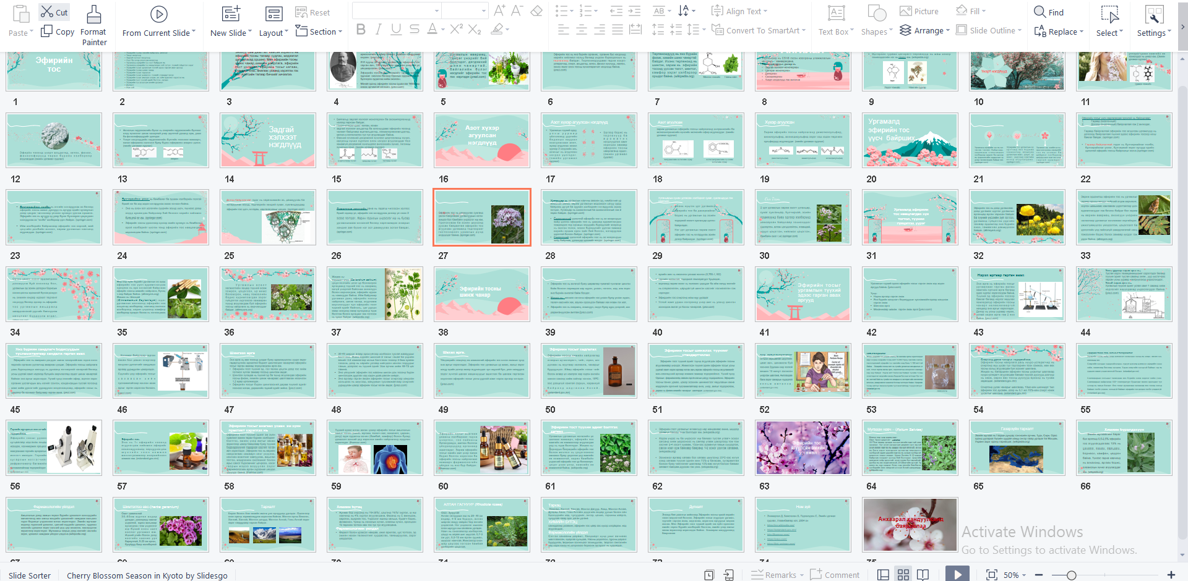Toggle underline formatting
This screenshot has height=581, width=1188.
pos(396,28)
